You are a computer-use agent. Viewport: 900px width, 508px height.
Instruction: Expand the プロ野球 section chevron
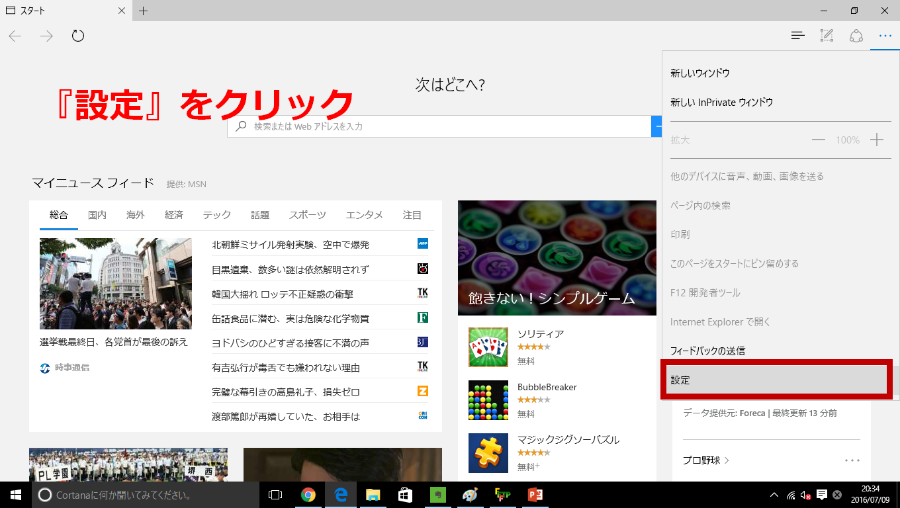coord(727,460)
